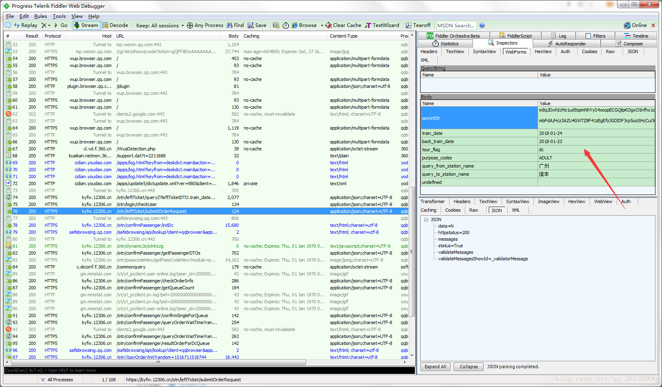Open the File menu

[10, 16]
